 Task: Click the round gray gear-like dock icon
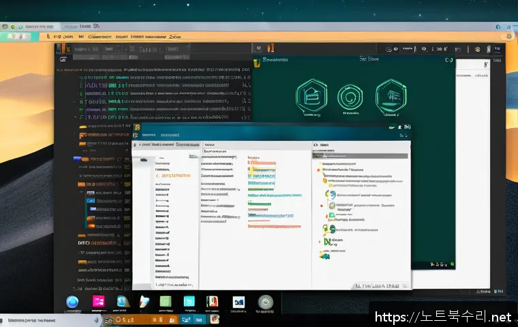265,302
